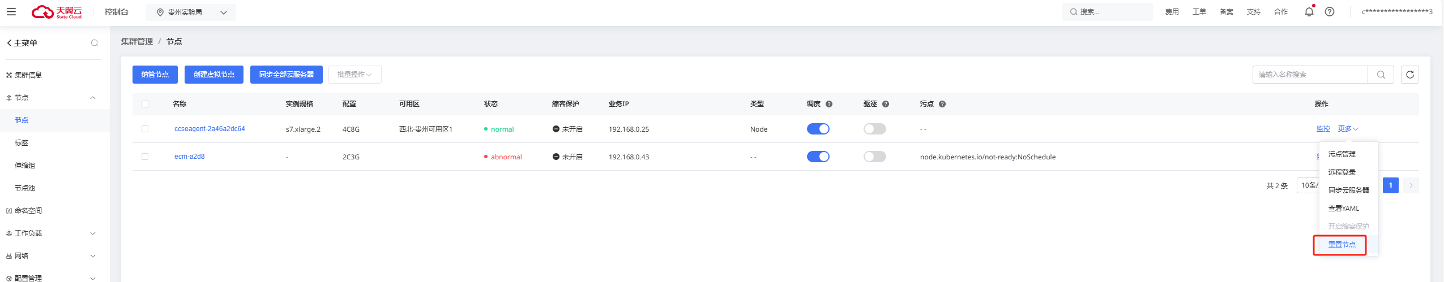
Task: Click the State Cloud logo
Action: click(x=57, y=12)
